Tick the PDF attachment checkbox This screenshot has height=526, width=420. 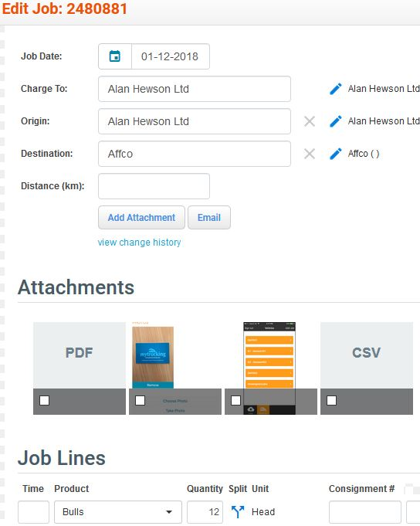[44, 400]
